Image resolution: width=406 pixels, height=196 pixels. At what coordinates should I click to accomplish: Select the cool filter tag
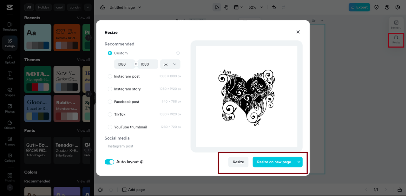tap(60, 7)
